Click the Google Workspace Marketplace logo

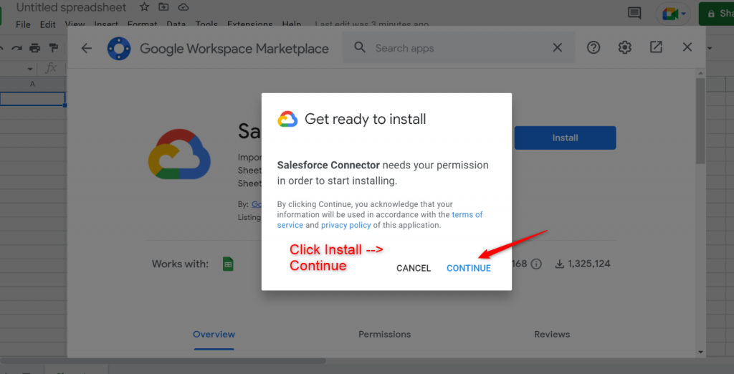point(119,49)
